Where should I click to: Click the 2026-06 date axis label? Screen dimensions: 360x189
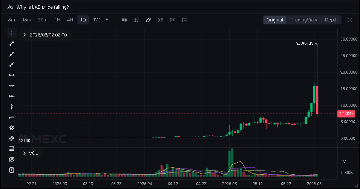pyautogui.click(x=314, y=184)
